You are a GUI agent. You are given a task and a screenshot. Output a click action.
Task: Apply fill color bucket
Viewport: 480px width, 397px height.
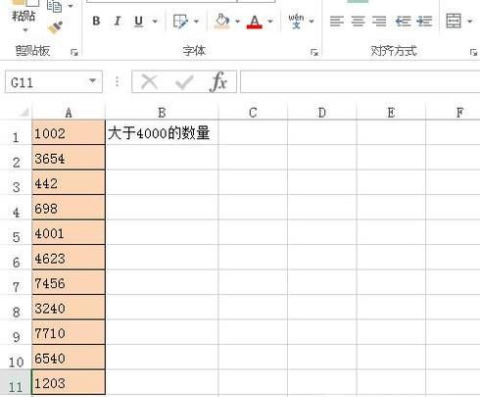221,22
